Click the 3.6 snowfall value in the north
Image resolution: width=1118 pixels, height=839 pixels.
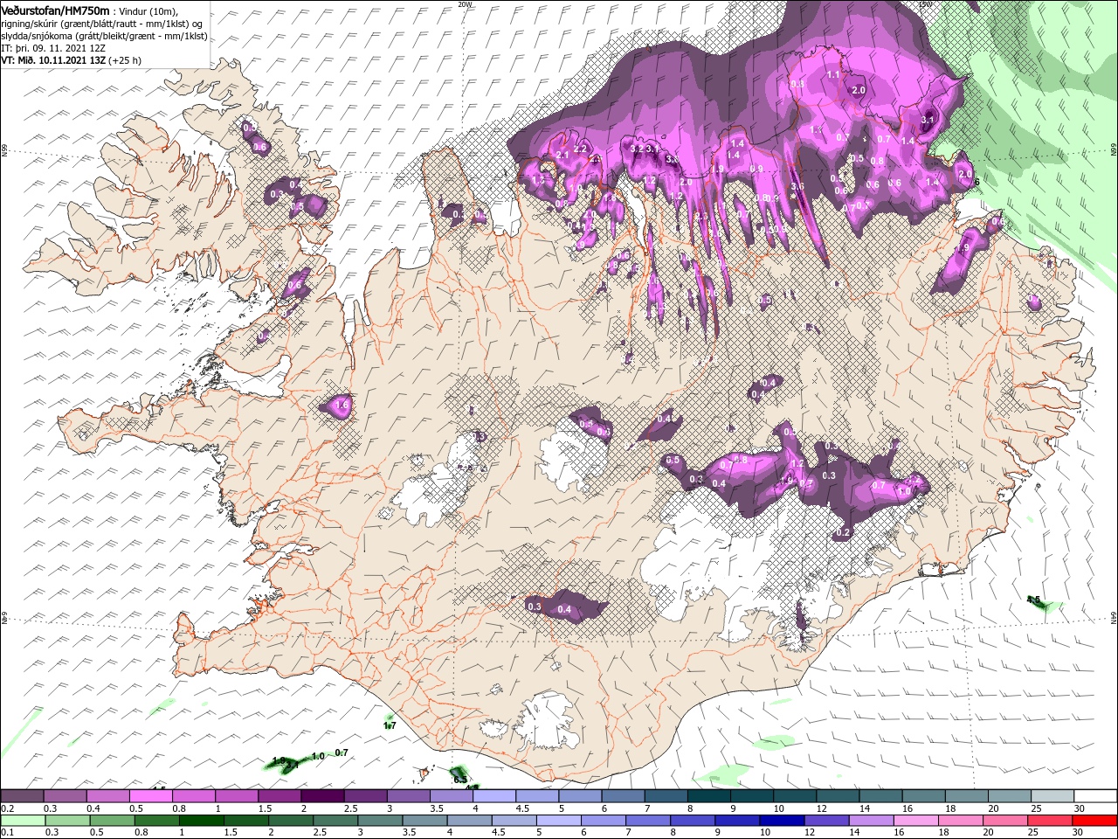pyautogui.click(x=797, y=187)
